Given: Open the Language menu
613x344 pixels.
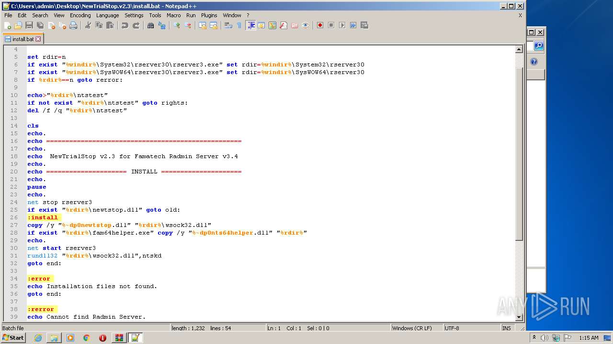Looking at the screenshot, I should [x=107, y=15].
